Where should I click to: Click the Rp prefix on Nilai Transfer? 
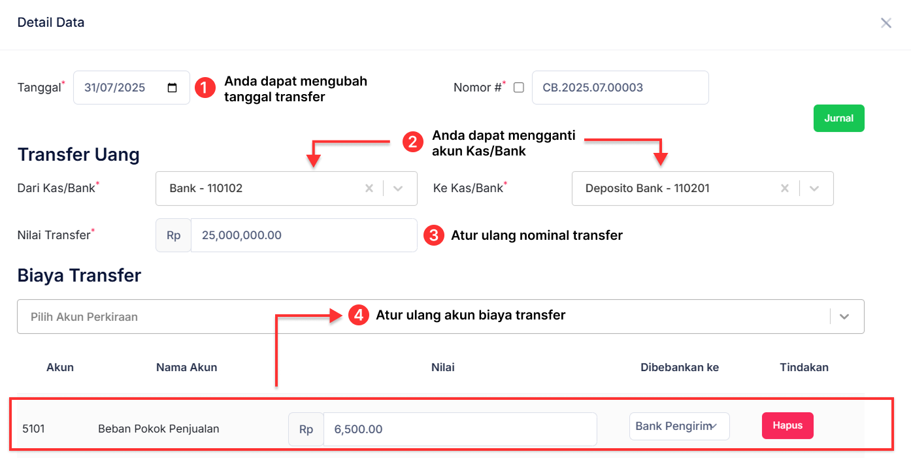click(x=173, y=235)
